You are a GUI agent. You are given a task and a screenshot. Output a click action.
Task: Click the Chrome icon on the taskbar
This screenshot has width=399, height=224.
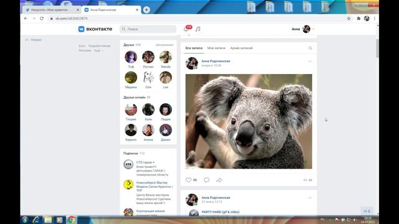click(71, 220)
